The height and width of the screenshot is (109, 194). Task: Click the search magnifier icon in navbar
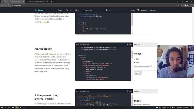click(107, 10)
